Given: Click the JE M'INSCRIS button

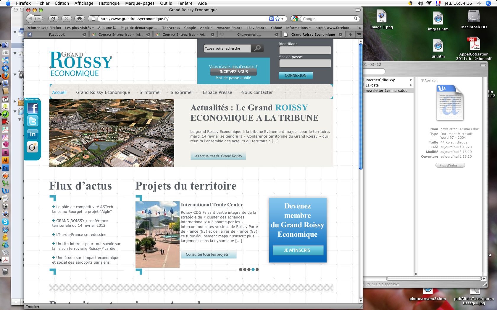Looking at the screenshot, I should click(x=297, y=250).
